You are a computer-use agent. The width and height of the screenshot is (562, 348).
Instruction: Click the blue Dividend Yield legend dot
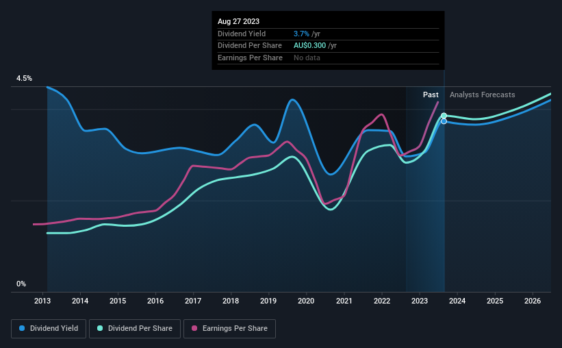[x=22, y=328]
